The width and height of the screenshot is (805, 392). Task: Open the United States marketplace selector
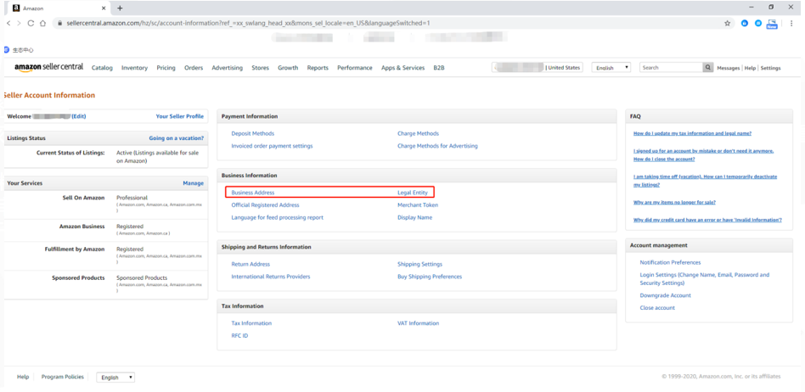(537, 68)
